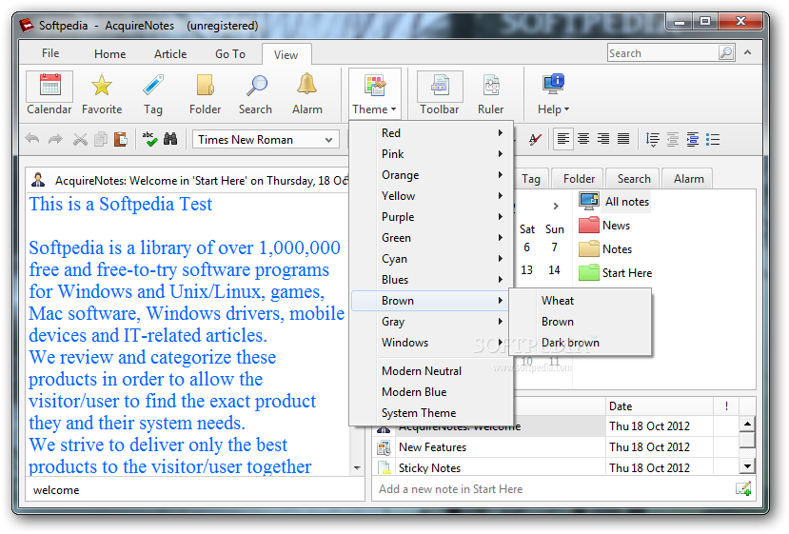Run the spell check abc icon
The width and height of the screenshot is (789, 534).
click(149, 139)
